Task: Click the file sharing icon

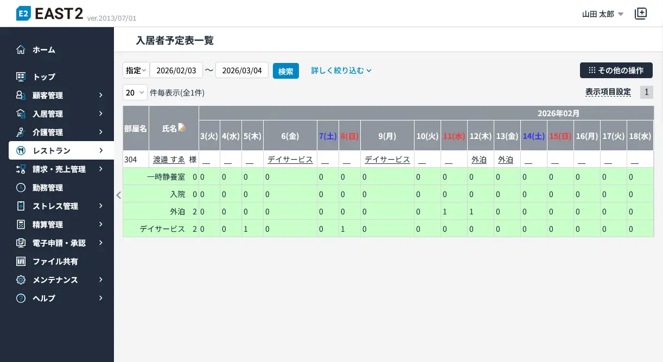Action: 21,262
